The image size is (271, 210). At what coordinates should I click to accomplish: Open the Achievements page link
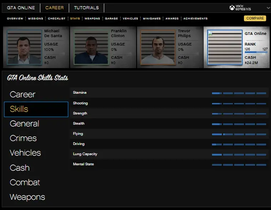pos(195,18)
